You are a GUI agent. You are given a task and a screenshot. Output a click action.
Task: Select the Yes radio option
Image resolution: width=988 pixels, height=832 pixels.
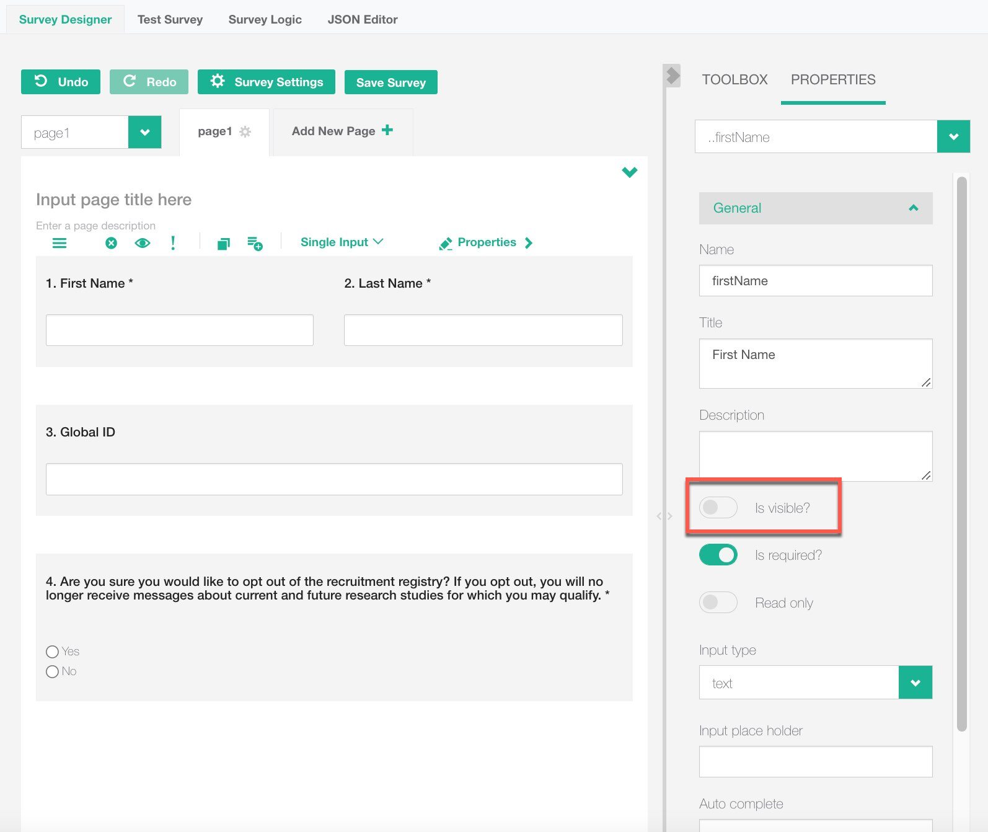click(53, 652)
